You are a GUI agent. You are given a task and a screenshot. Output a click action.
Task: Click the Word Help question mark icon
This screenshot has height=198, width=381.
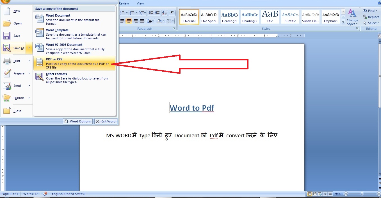coord(379,3)
